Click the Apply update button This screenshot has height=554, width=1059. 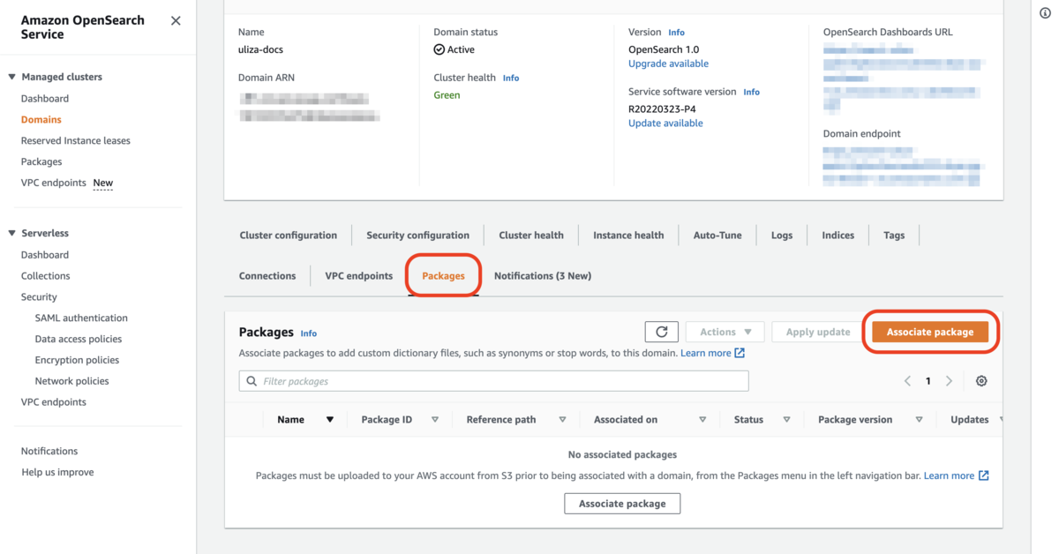coord(818,332)
